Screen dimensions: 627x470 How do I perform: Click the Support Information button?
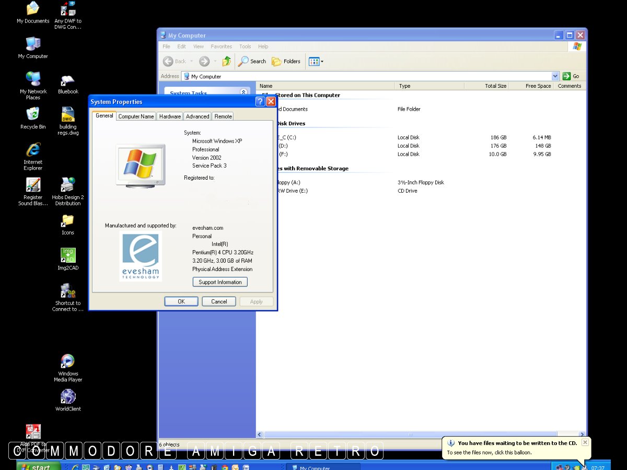point(220,282)
